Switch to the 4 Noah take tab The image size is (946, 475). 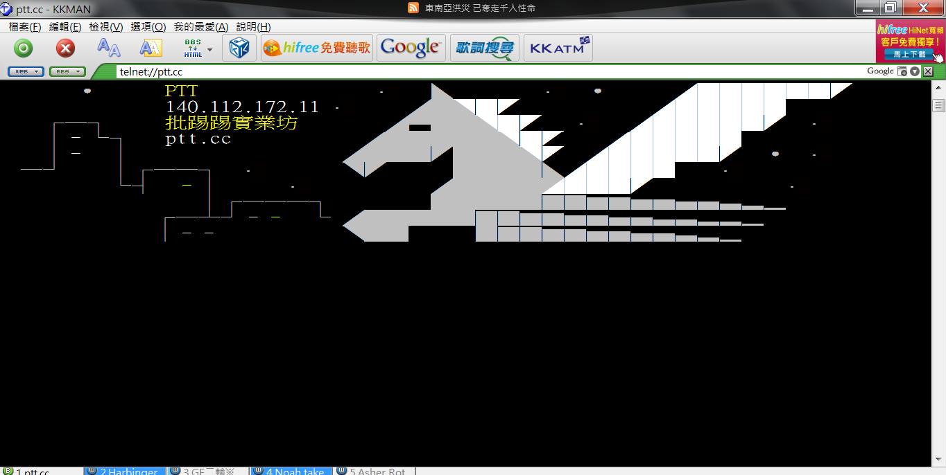tap(291, 472)
